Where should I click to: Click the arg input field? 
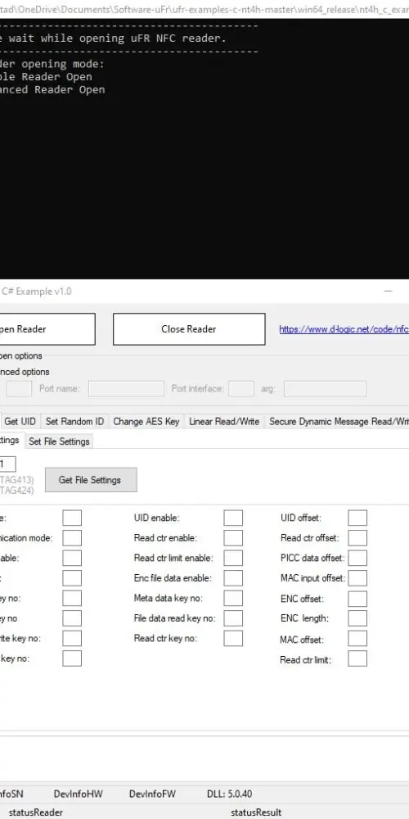pos(325,388)
